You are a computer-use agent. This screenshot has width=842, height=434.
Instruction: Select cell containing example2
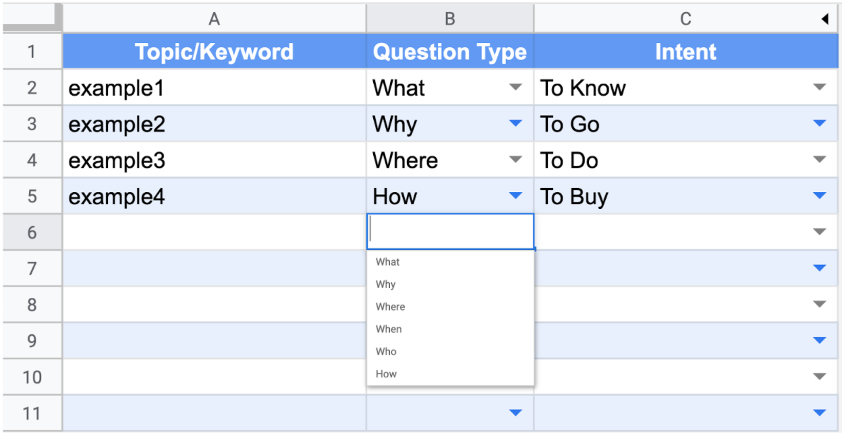[x=215, y=124]
